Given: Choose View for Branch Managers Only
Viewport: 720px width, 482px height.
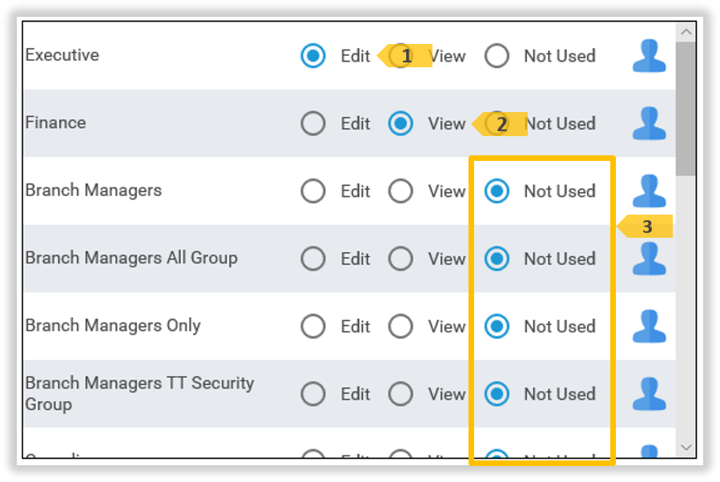Looking at the screenshot, I should 400,326.
